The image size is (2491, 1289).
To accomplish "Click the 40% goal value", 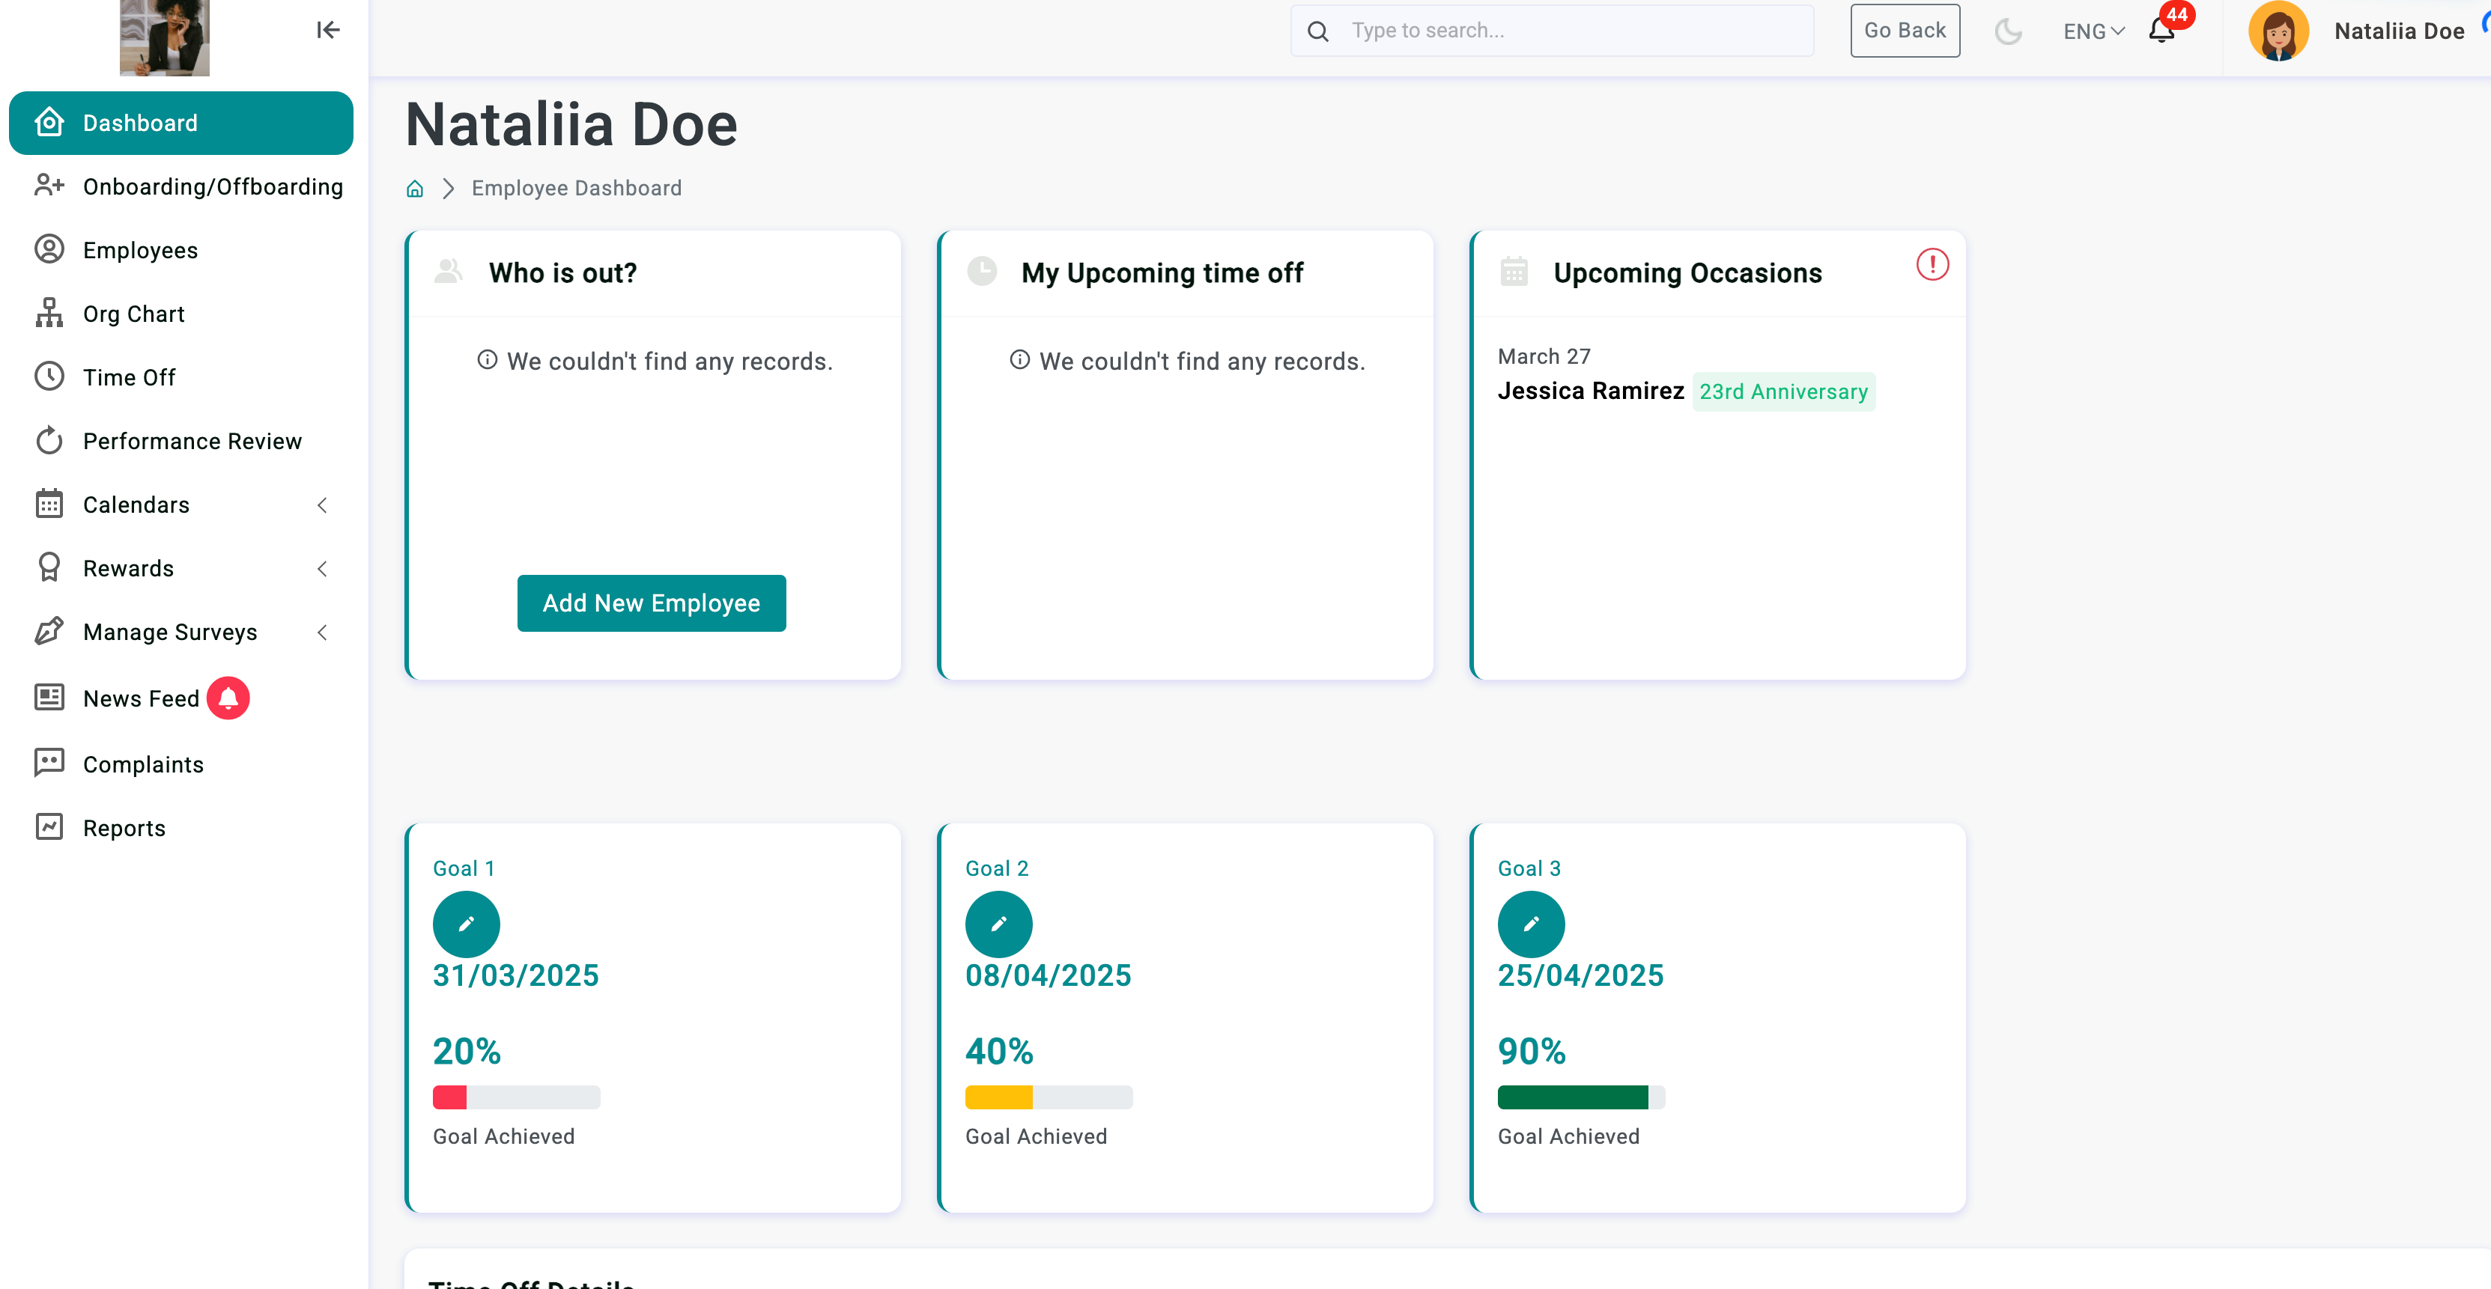I will pyautogui.click(x=999, y=1051).
